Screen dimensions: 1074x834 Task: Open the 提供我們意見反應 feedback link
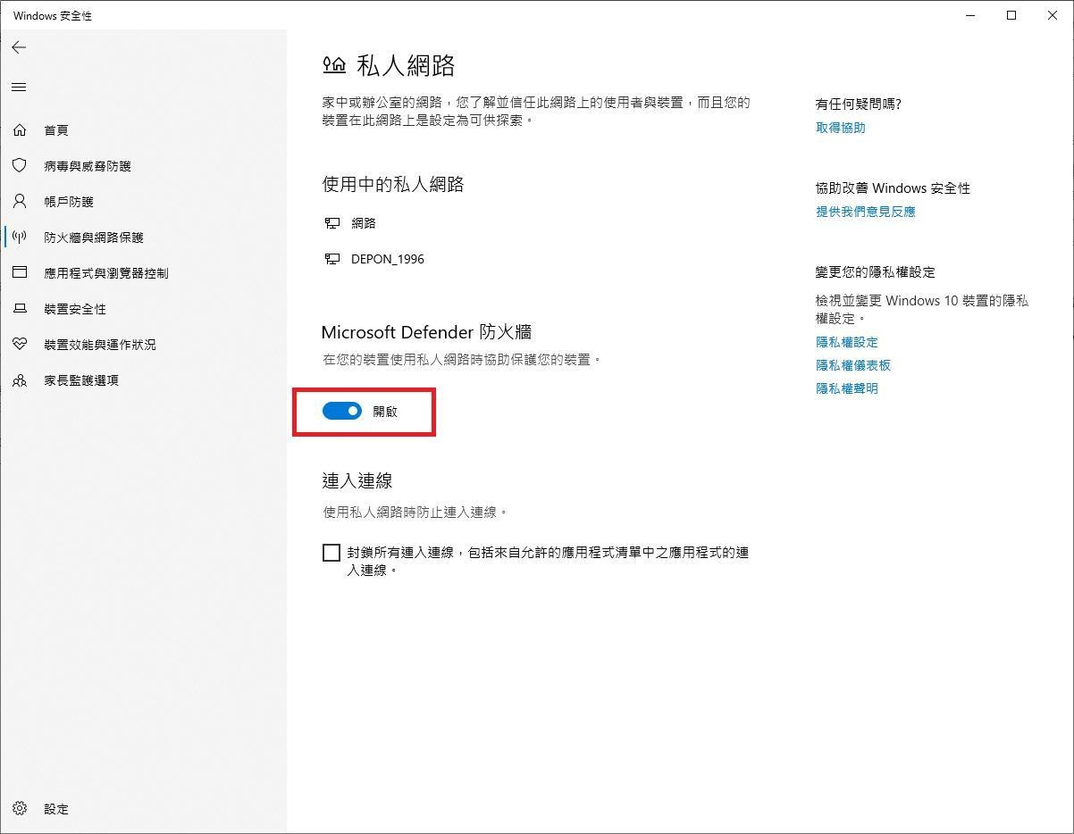(x=865, y=212)
